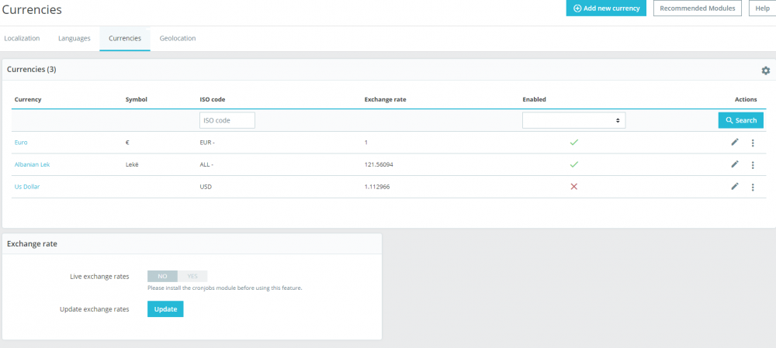
Task: Edit the Euro currency with pencil icon
Action: (735, 143)
